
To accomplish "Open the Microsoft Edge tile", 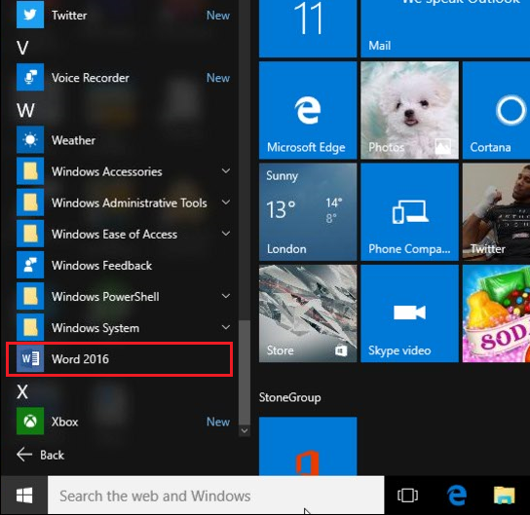I will [308, 110].
